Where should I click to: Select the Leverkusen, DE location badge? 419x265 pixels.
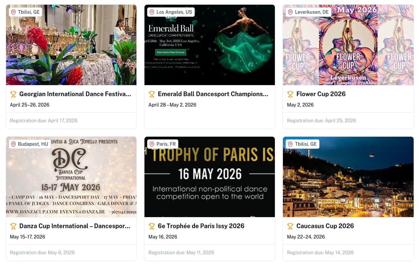coord(308,12)
